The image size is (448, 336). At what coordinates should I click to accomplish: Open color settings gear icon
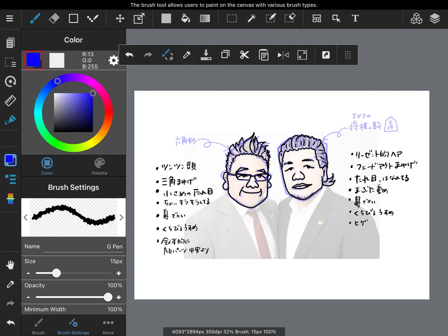click(x=113, y=60)
